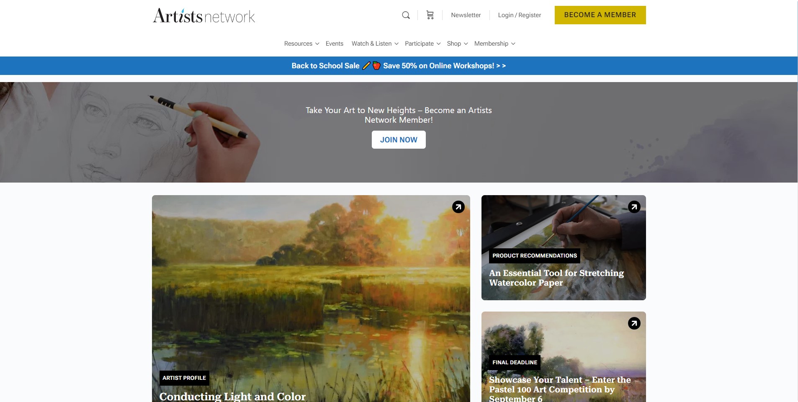This screenshot has width=798, height=402.
Task: Expand the Resources dropdown menu
Action: [301, 44]
